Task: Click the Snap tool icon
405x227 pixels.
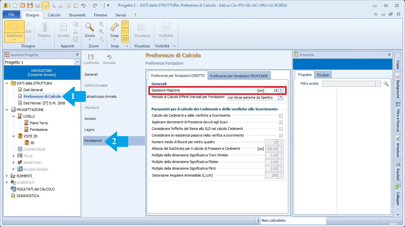Action: [115, 28]
